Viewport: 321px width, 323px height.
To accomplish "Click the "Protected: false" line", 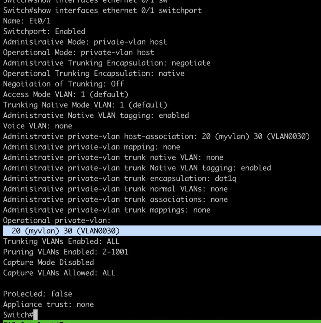I will point(38,294).
